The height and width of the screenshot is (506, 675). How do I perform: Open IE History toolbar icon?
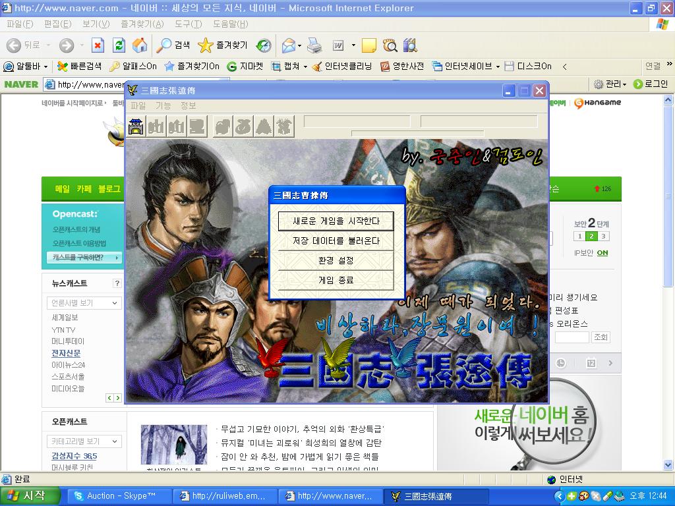click(264, 45)
